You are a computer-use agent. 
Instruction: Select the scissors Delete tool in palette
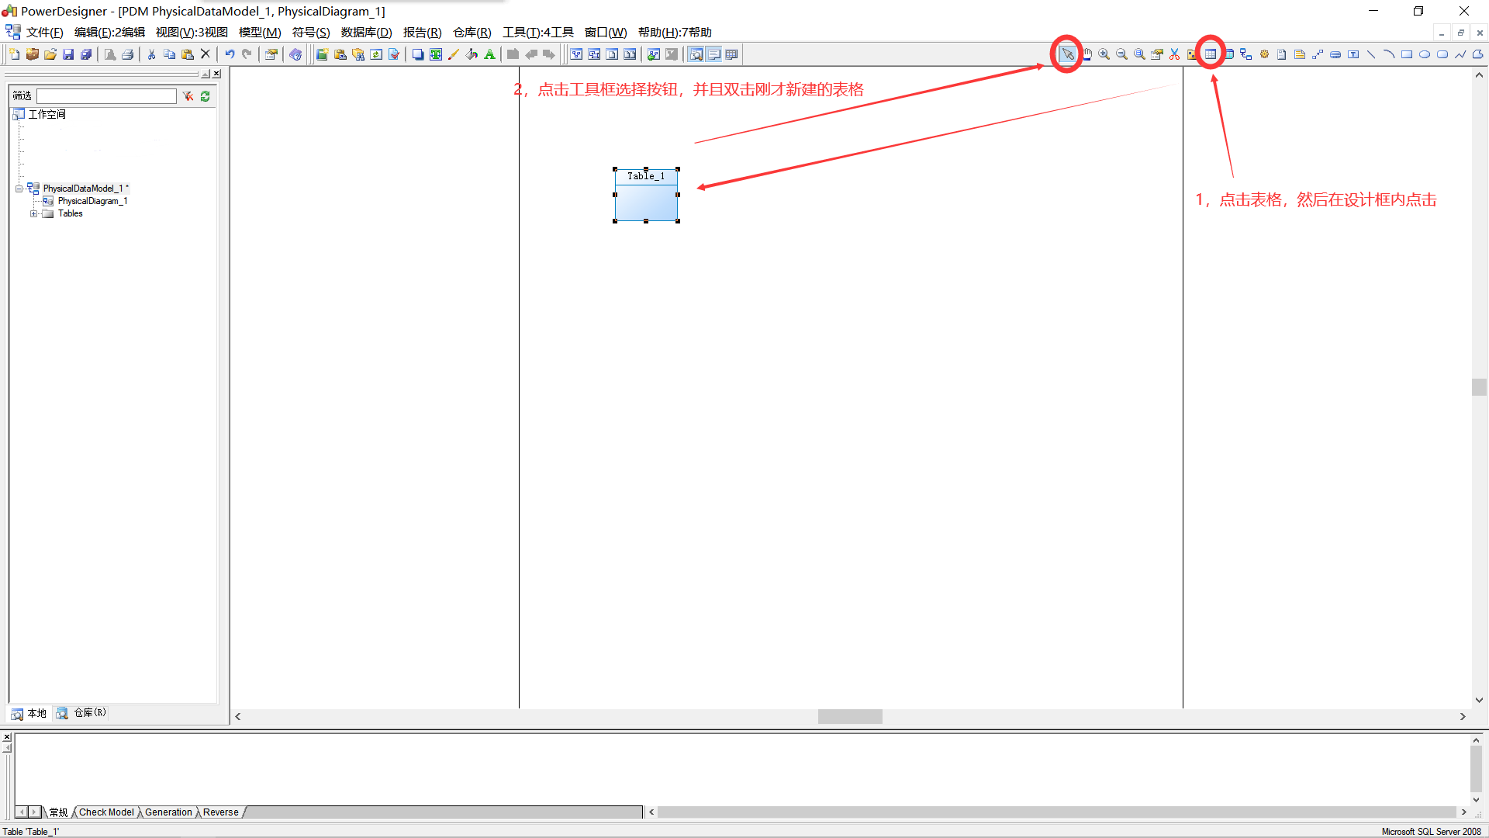pos(1175,54)
